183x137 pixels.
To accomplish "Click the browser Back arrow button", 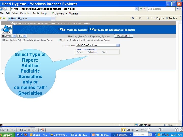I will pos(1,9).
